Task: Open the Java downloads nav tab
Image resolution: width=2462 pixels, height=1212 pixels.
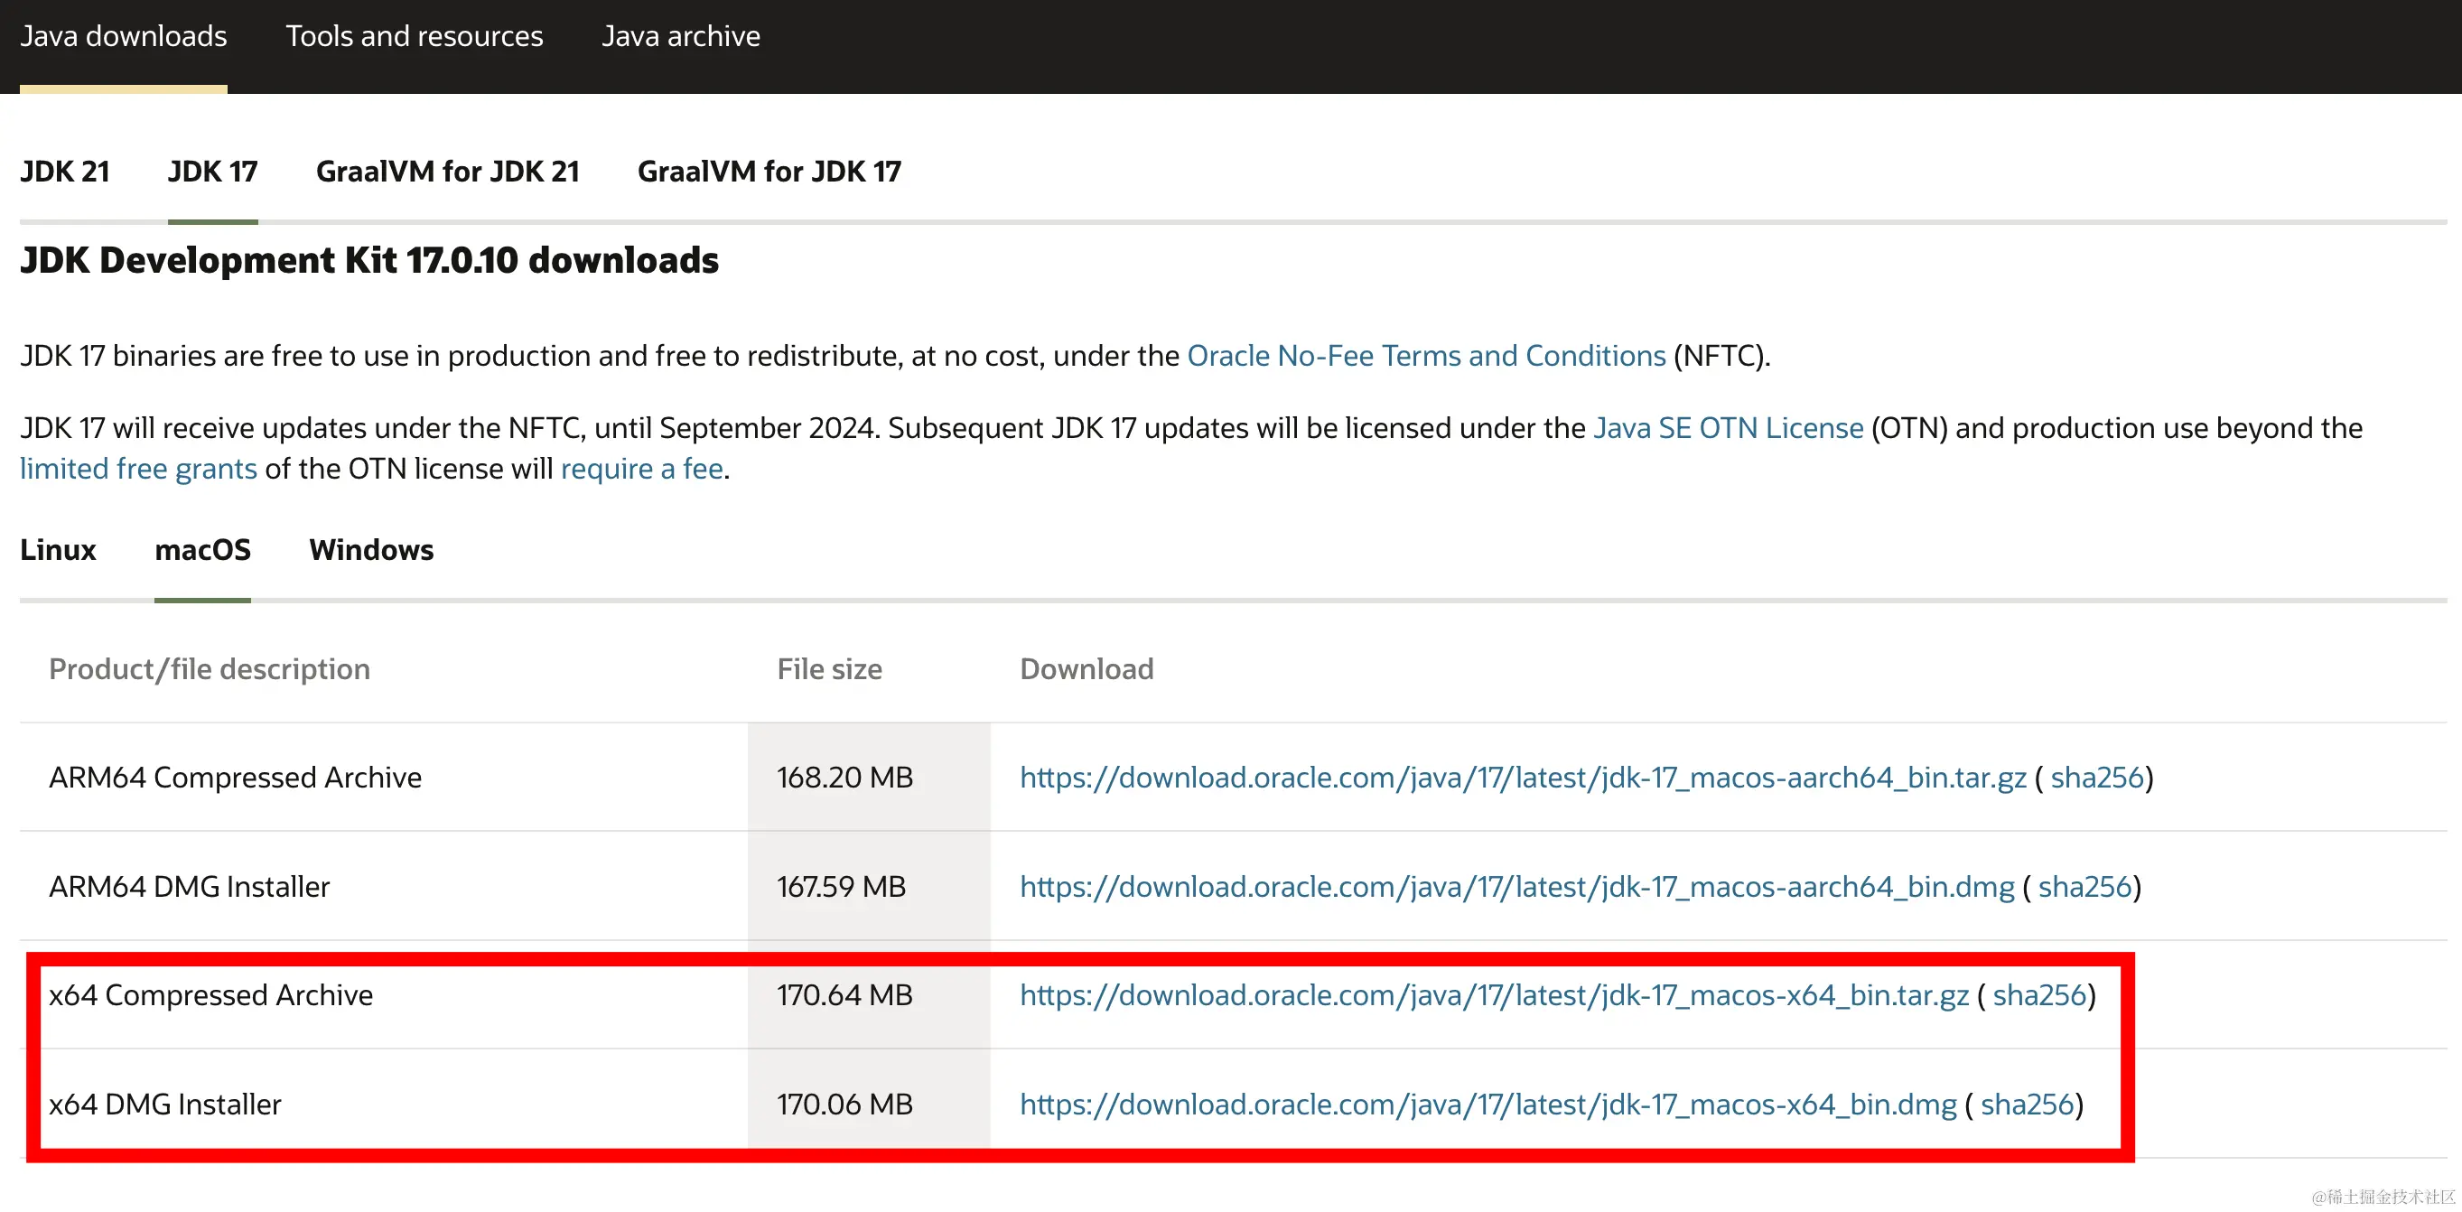Action: point(124,36)
